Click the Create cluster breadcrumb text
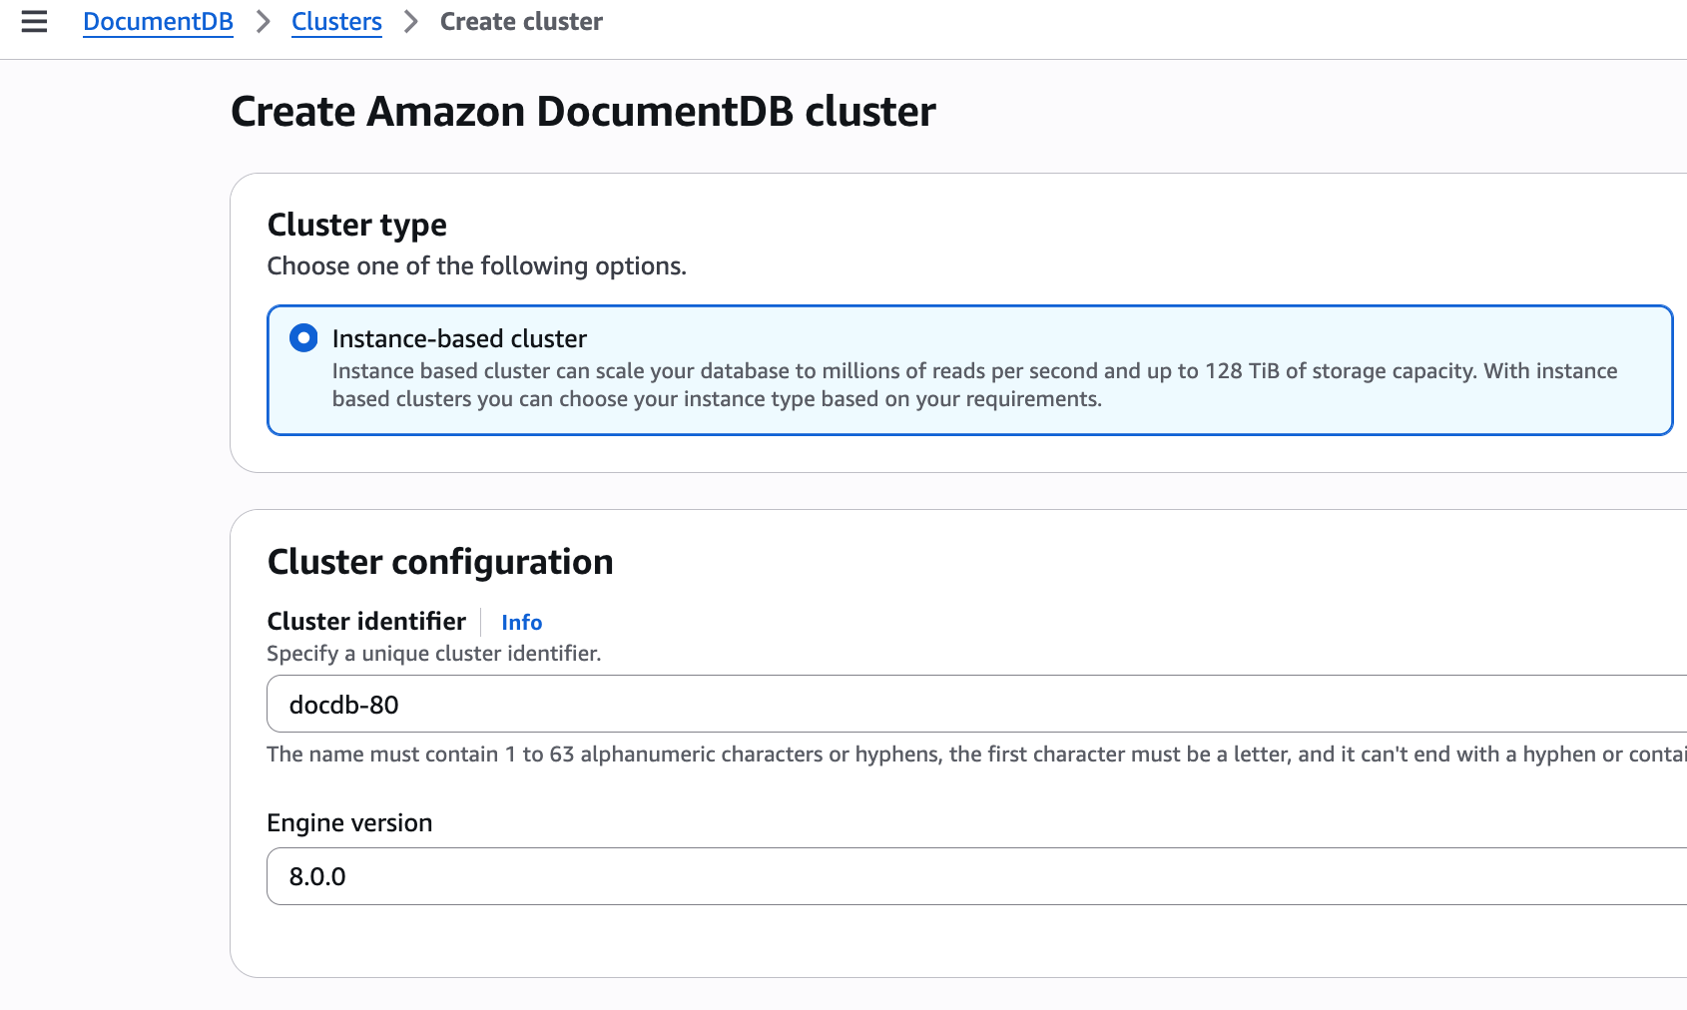 (521, 22)
